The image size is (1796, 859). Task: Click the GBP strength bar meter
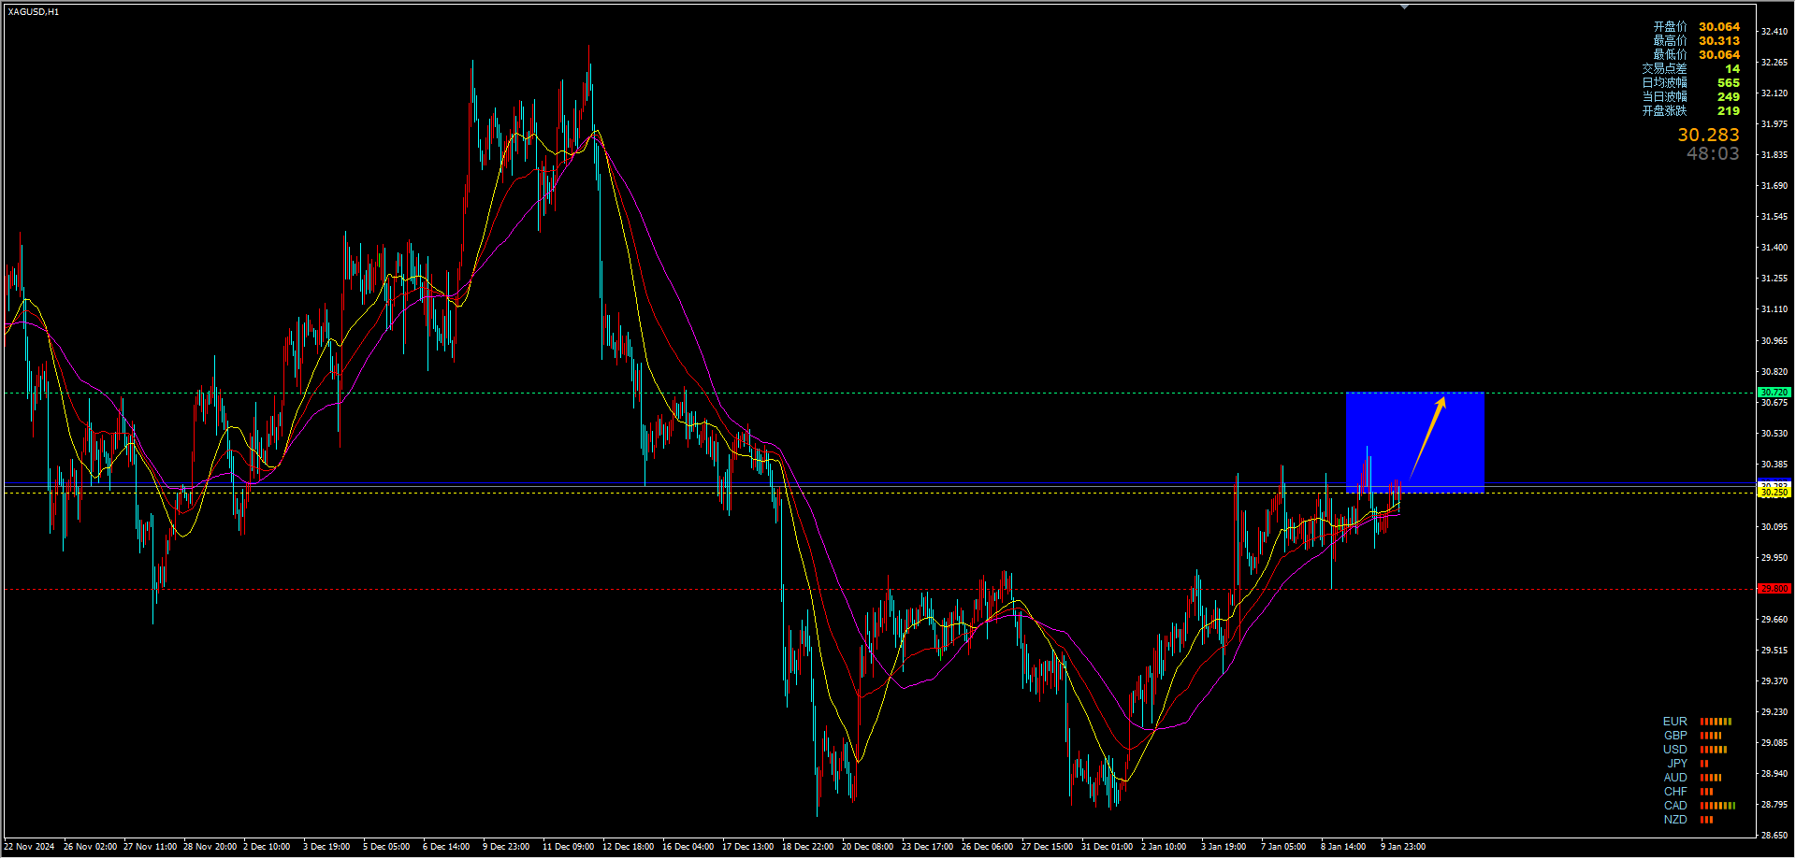pyautogui.click(x=1711, y=736)
